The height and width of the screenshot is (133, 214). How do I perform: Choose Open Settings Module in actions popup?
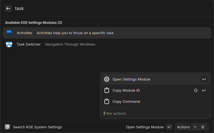pos(155,79)
